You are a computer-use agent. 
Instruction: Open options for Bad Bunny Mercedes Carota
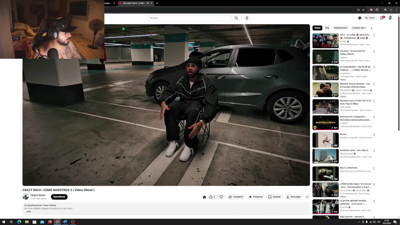(374, 117)
